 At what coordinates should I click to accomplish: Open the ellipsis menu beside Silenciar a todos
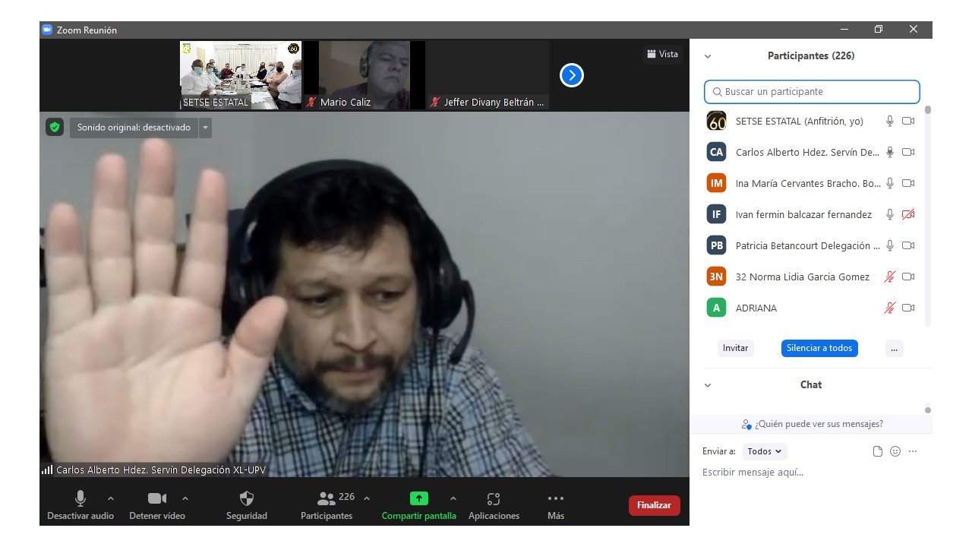pos(894,348)
